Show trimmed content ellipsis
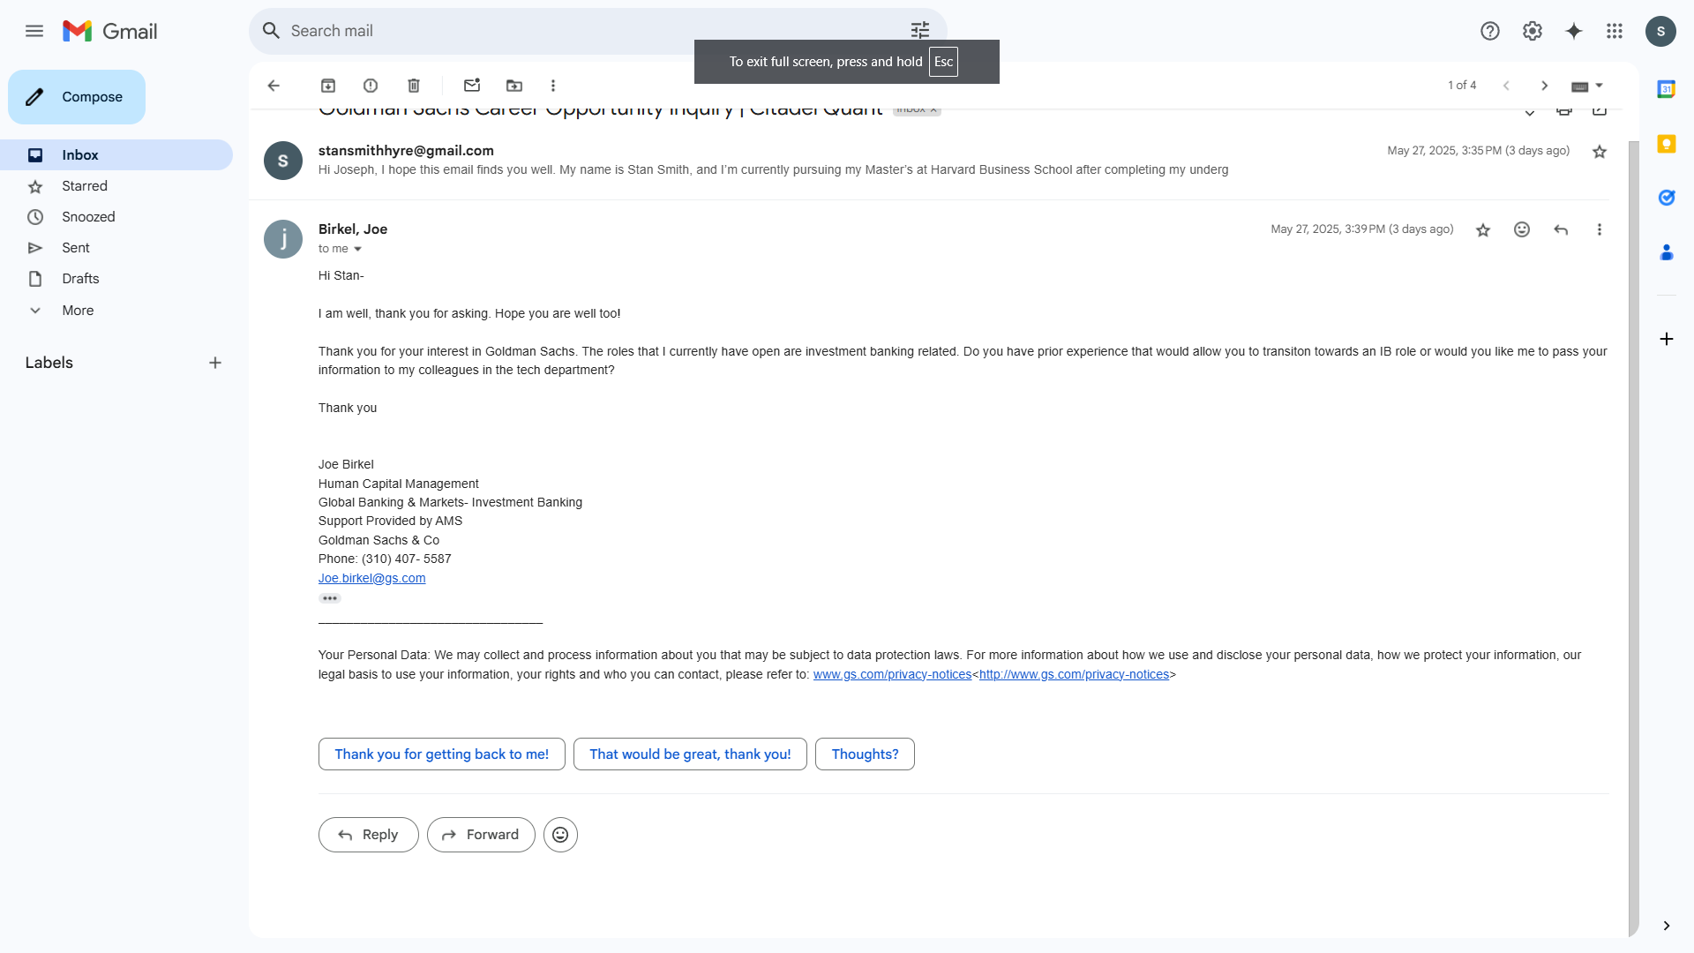The height and width of the screenshot is (953, 1694). [330, 598]
